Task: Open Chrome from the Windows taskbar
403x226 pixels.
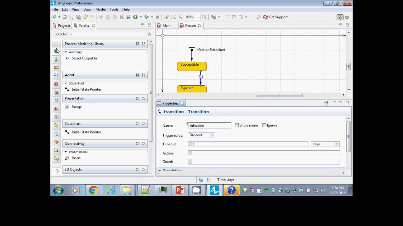Action: point(93,190)
